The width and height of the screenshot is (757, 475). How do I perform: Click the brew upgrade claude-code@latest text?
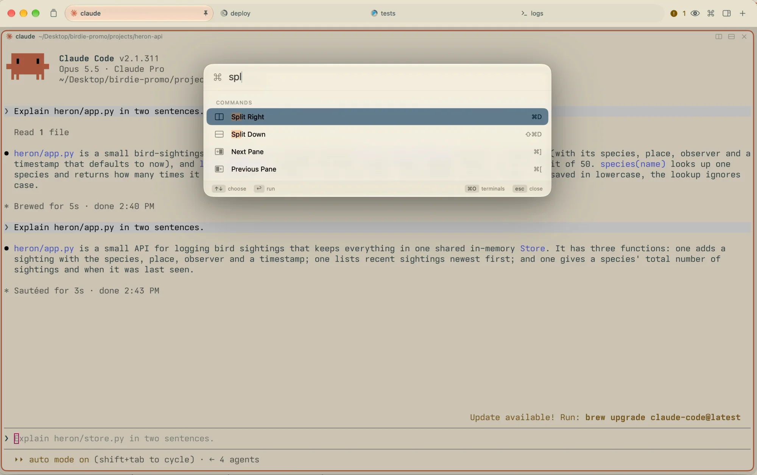663,417
